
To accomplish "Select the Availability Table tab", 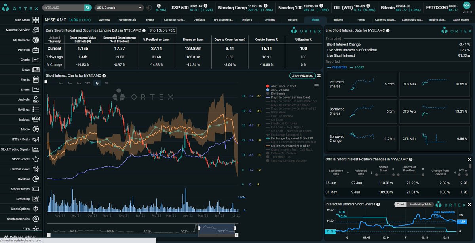I will point(420,204).
